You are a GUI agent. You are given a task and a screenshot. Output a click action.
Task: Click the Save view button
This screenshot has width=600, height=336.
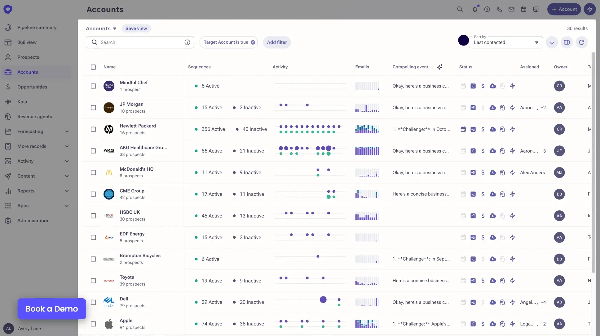click(136, 28)
